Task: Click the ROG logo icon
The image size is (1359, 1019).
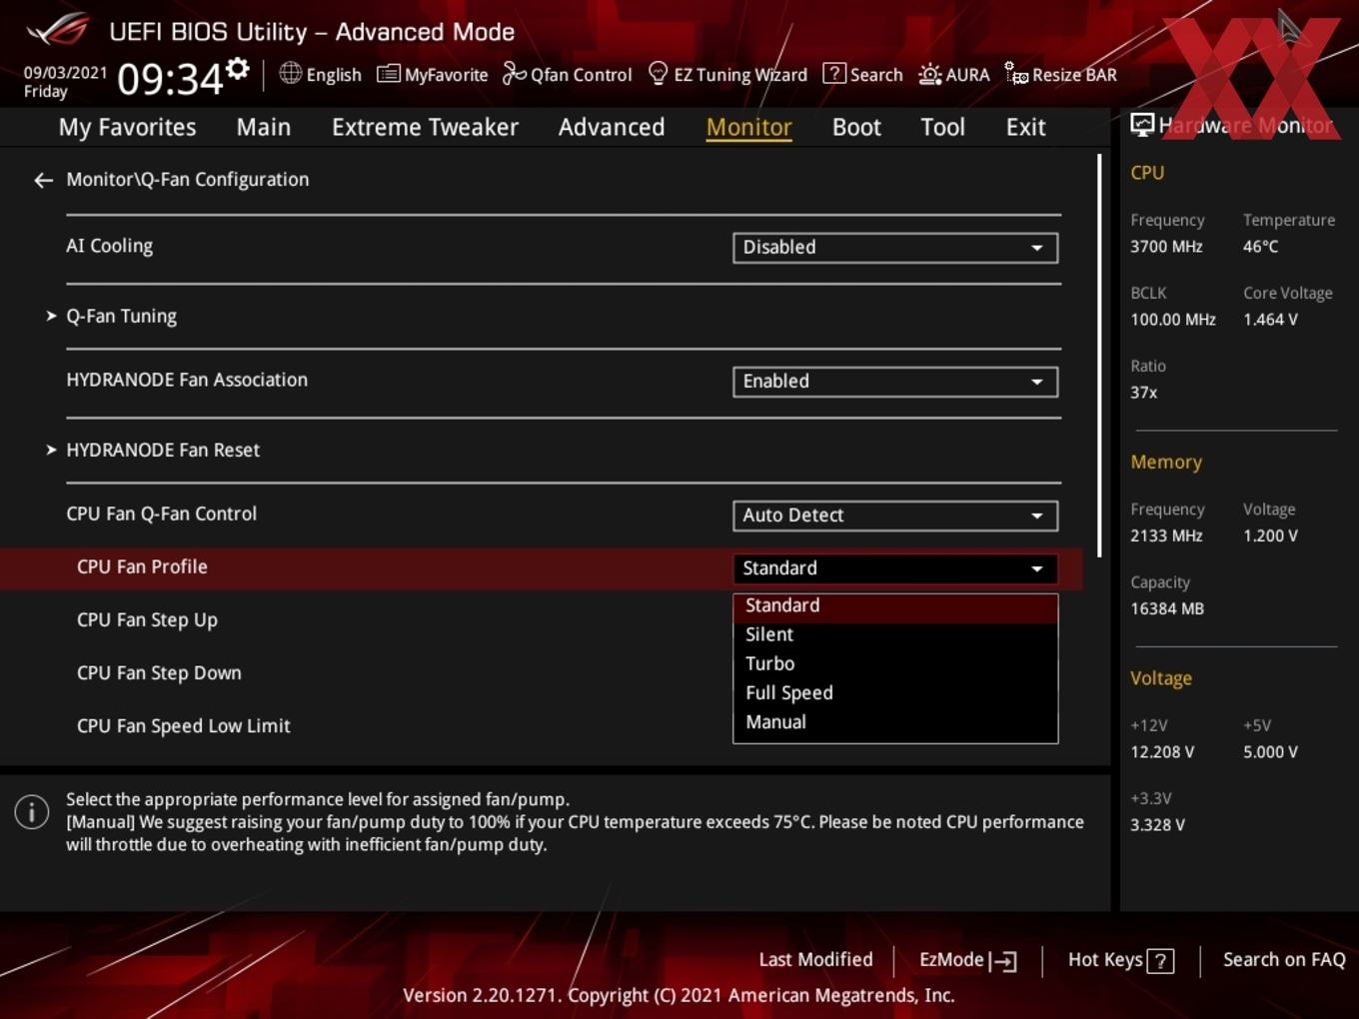Action: point(57,30)
